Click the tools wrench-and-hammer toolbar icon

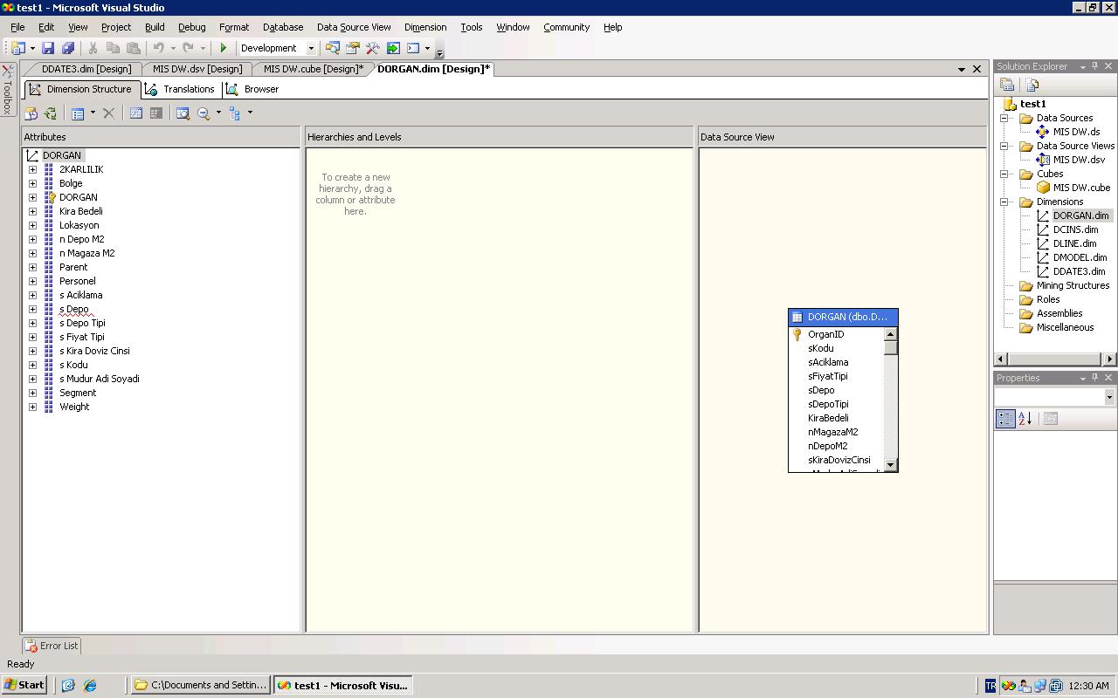[x=372, y=48]
